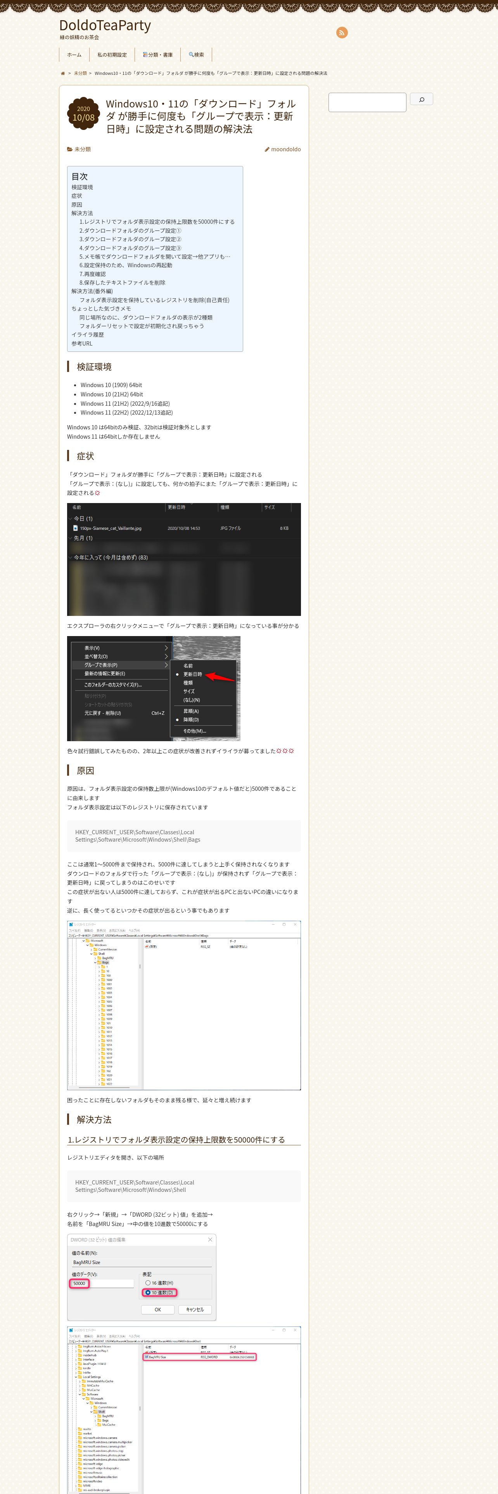Jump to 参考URL in the table of contents
The width and height of the screenshot is (498, 1494).
82,344
